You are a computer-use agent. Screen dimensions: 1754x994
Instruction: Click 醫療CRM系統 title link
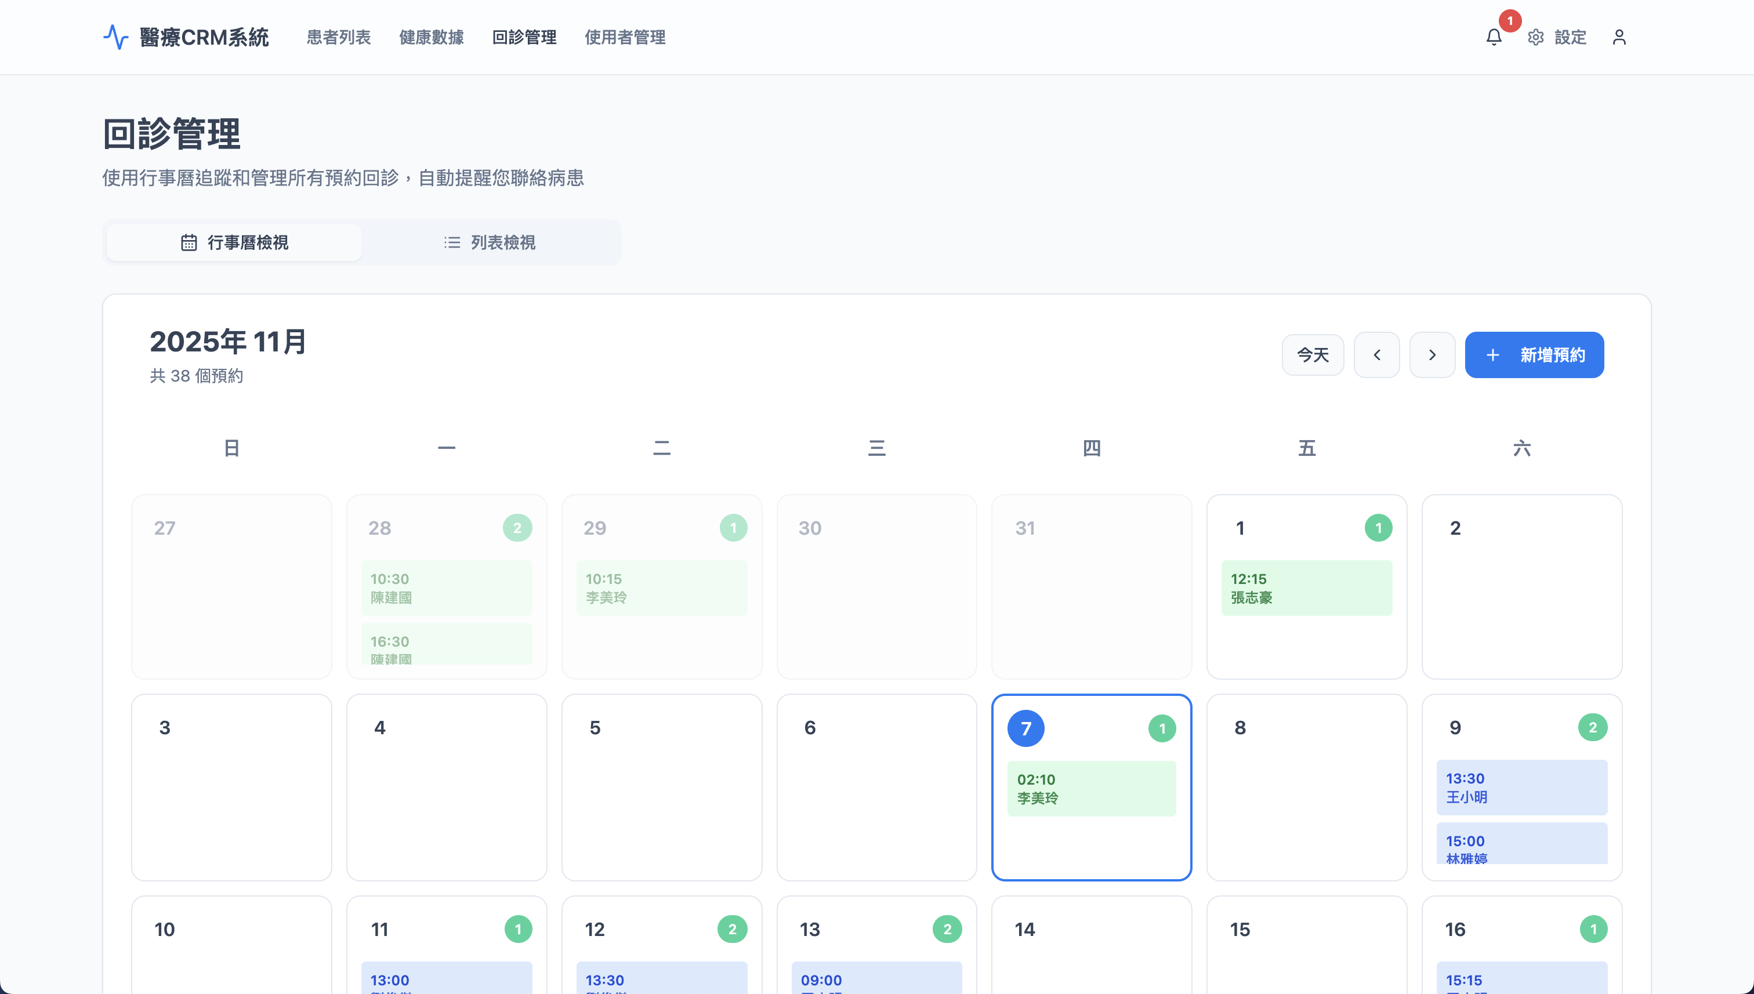pyautogui.click(x=204, y=37)
